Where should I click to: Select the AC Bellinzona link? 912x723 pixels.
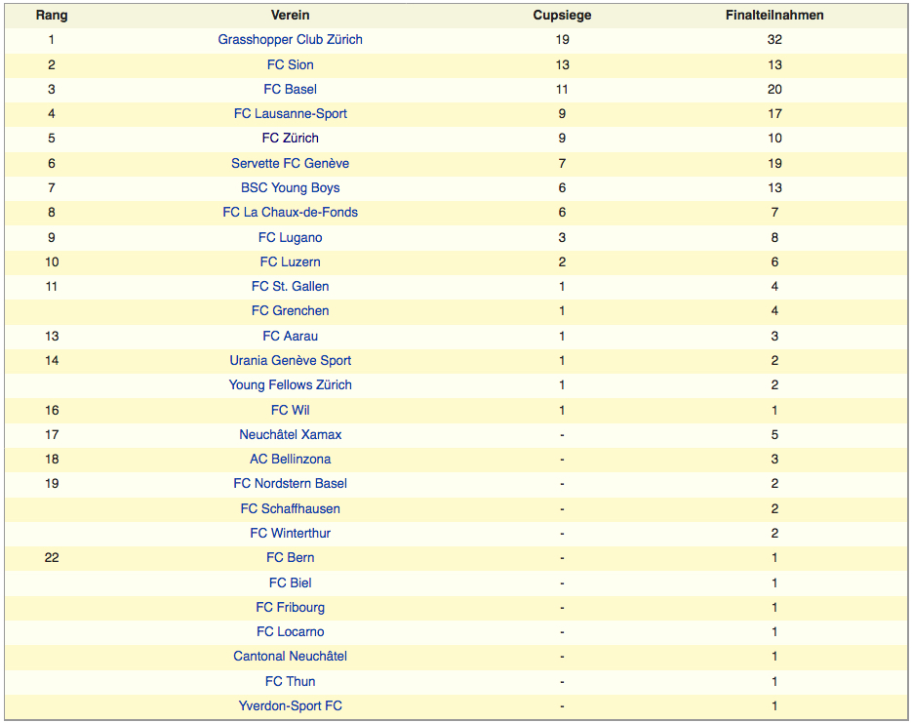point(290,459)
